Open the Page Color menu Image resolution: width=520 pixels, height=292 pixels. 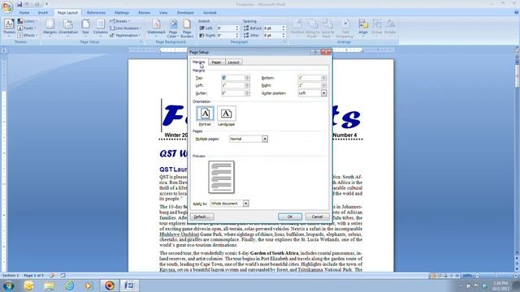(x=173, y=28)
